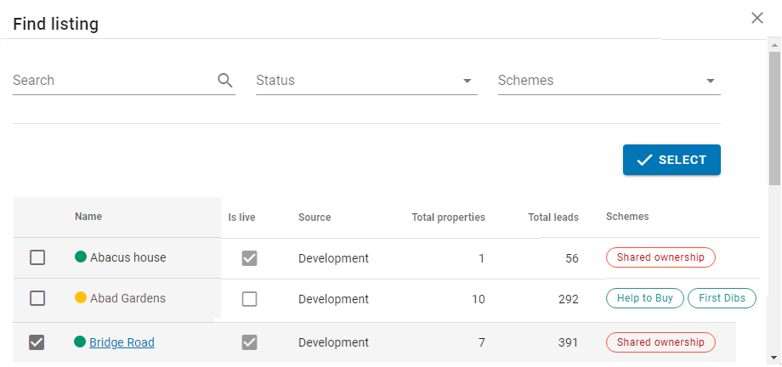Click total properties value 7
The image size is (782, 367).
(481, 342)
